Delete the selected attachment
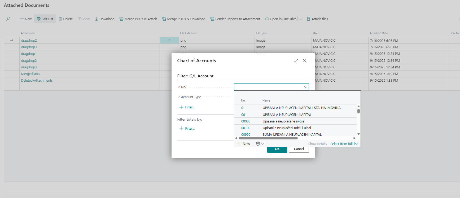Screen dimensions: 460x198 pyautogui.click(x=65, y=19)
